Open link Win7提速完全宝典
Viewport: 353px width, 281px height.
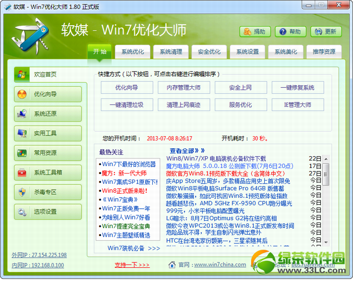pyautogui.click(x=126, y=226)
